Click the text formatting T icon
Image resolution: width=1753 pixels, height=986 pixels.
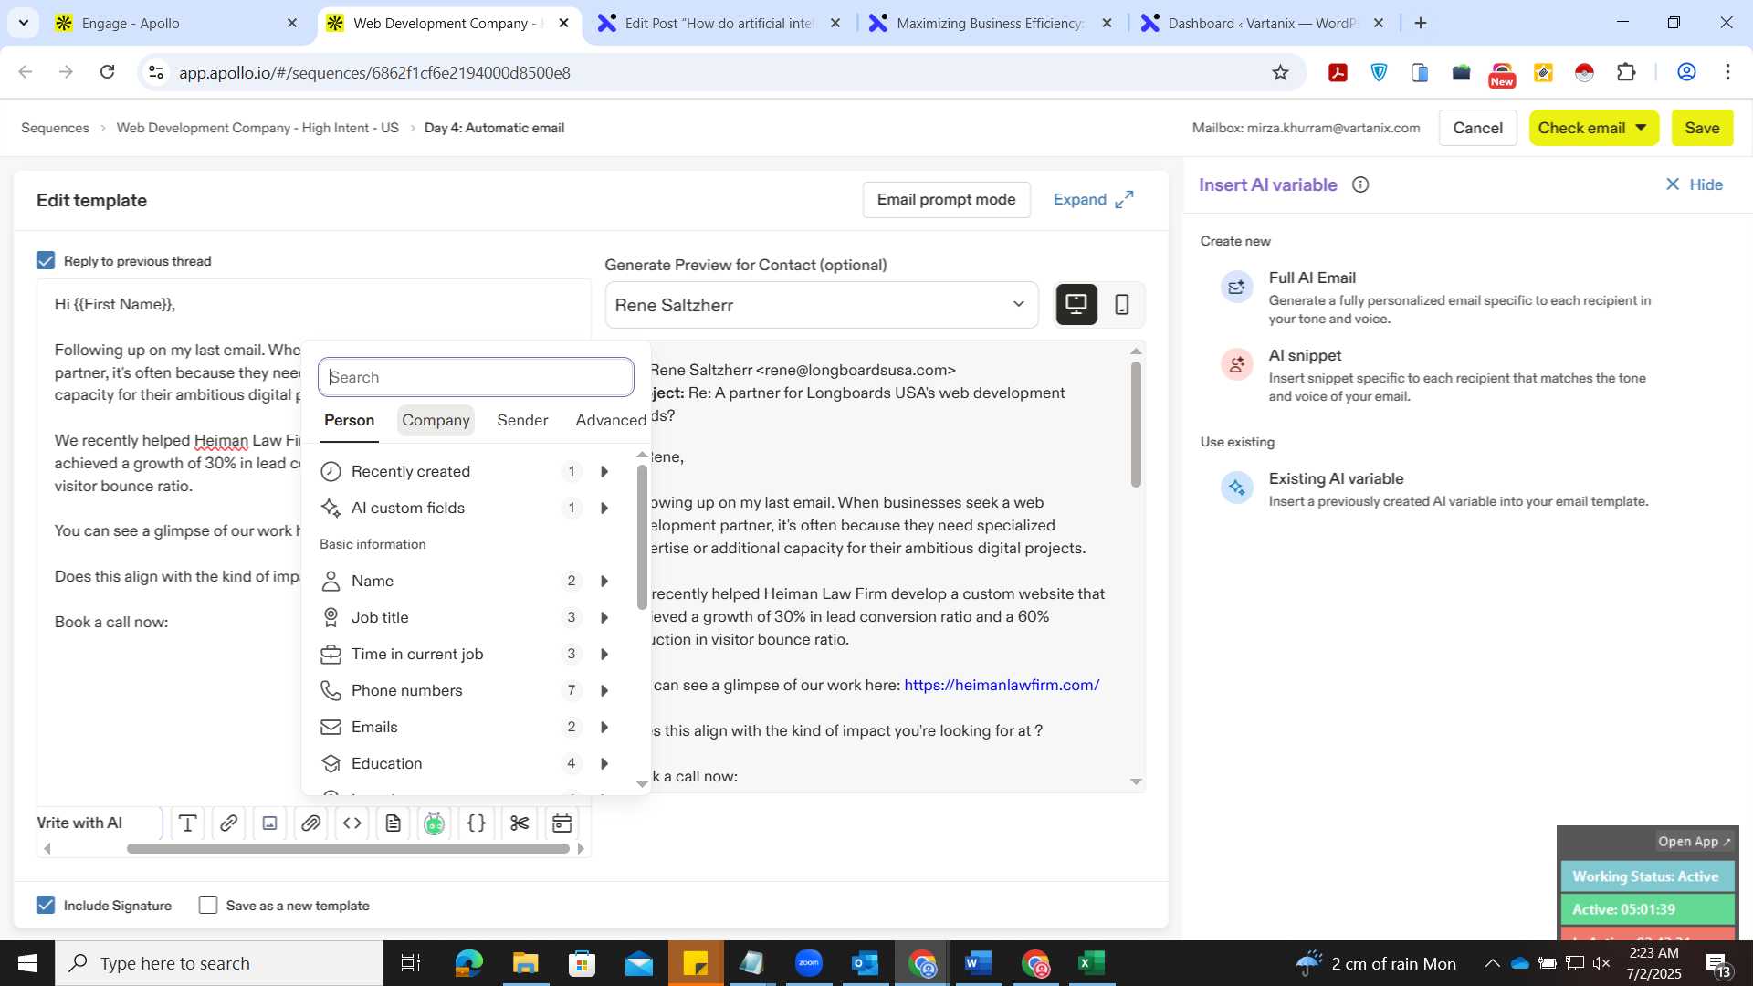187,823
